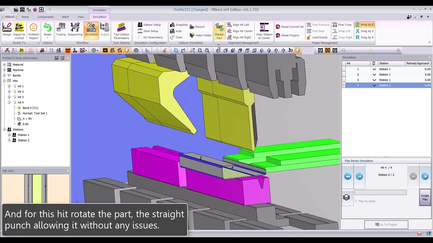This screenshot has width=433, height=243.
Task: Toggle Lock/Unlock fingers
Action: point(317,37)
